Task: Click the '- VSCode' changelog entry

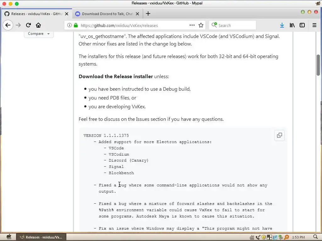Action: 114,148
